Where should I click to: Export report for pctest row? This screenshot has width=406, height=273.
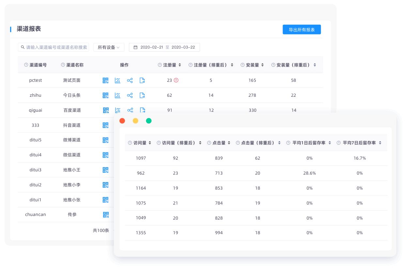[x=142, y=80]
